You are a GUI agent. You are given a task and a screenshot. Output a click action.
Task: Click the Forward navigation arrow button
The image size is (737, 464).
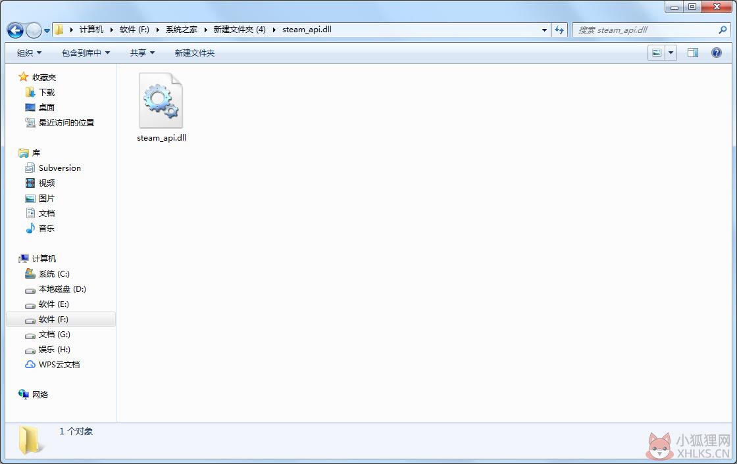tap(34, 30)
